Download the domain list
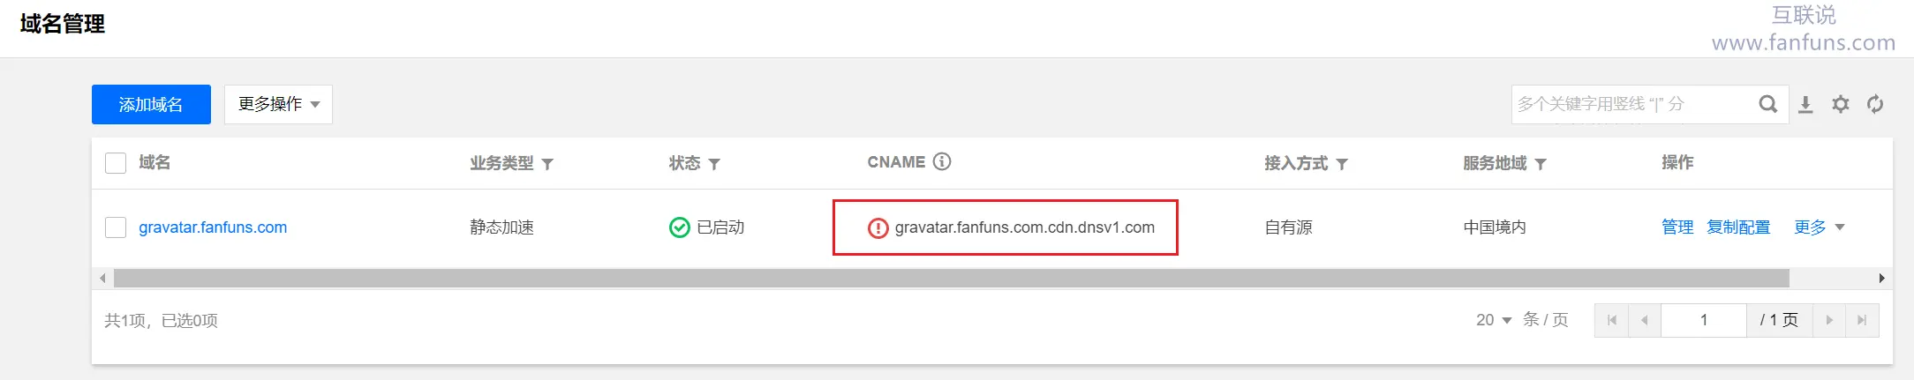 pos(1805,104)
